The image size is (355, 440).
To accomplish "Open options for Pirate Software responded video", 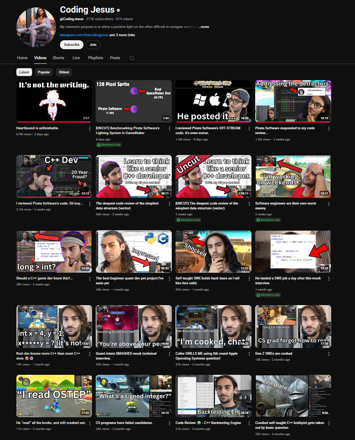I will point(329,129).
